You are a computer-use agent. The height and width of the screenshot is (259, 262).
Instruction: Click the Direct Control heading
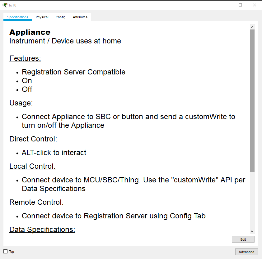coord(33,139)
